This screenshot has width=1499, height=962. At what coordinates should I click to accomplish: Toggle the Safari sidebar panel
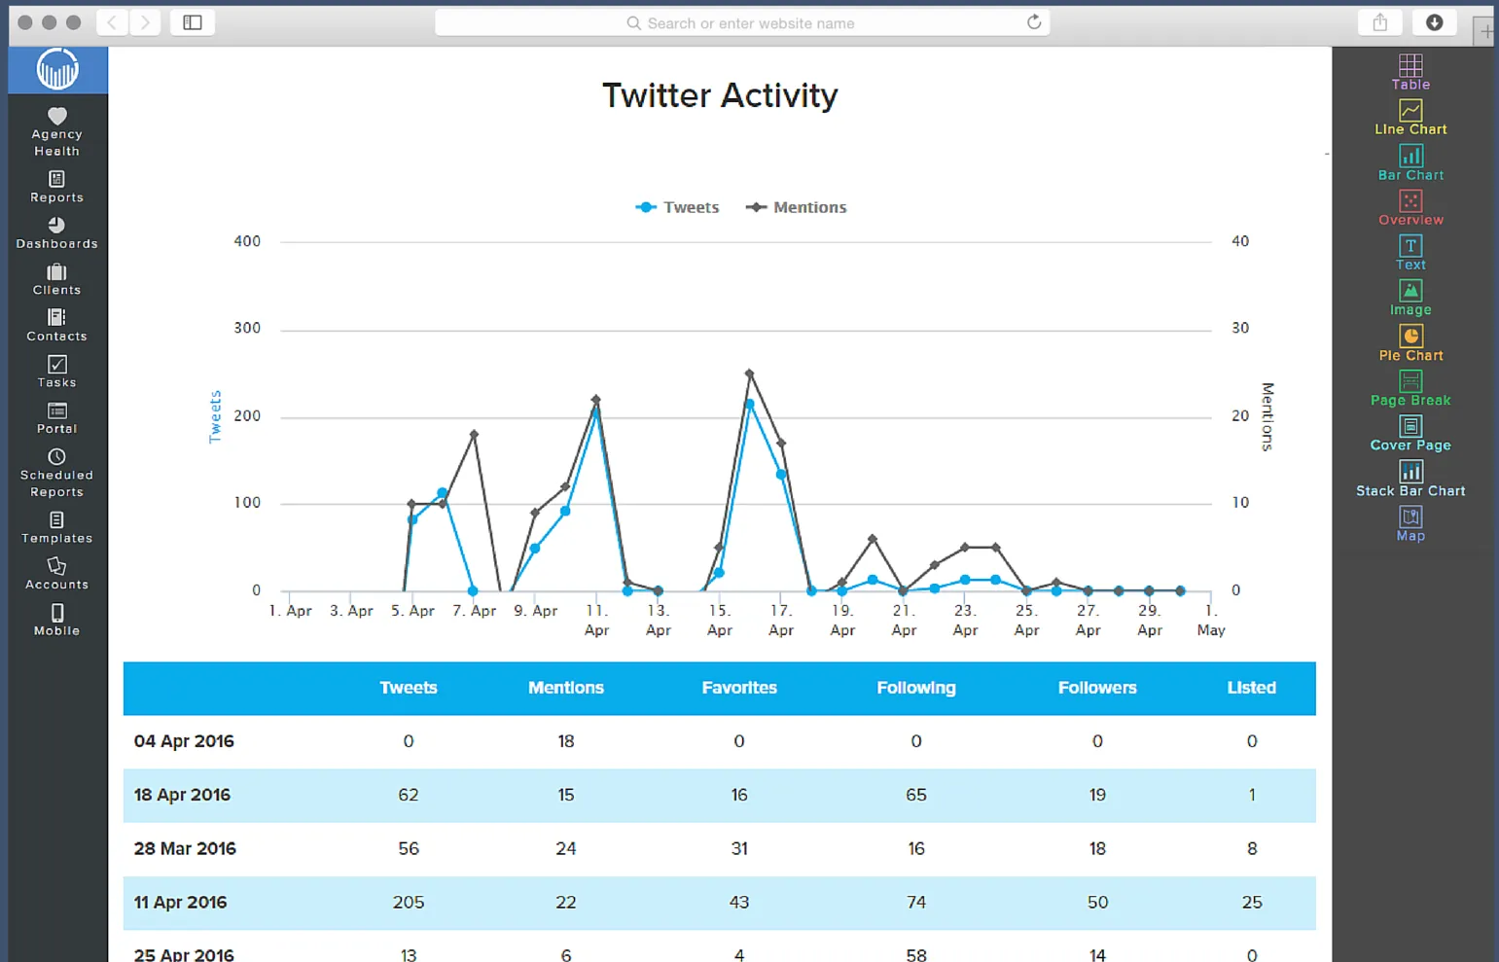point(192,21)
